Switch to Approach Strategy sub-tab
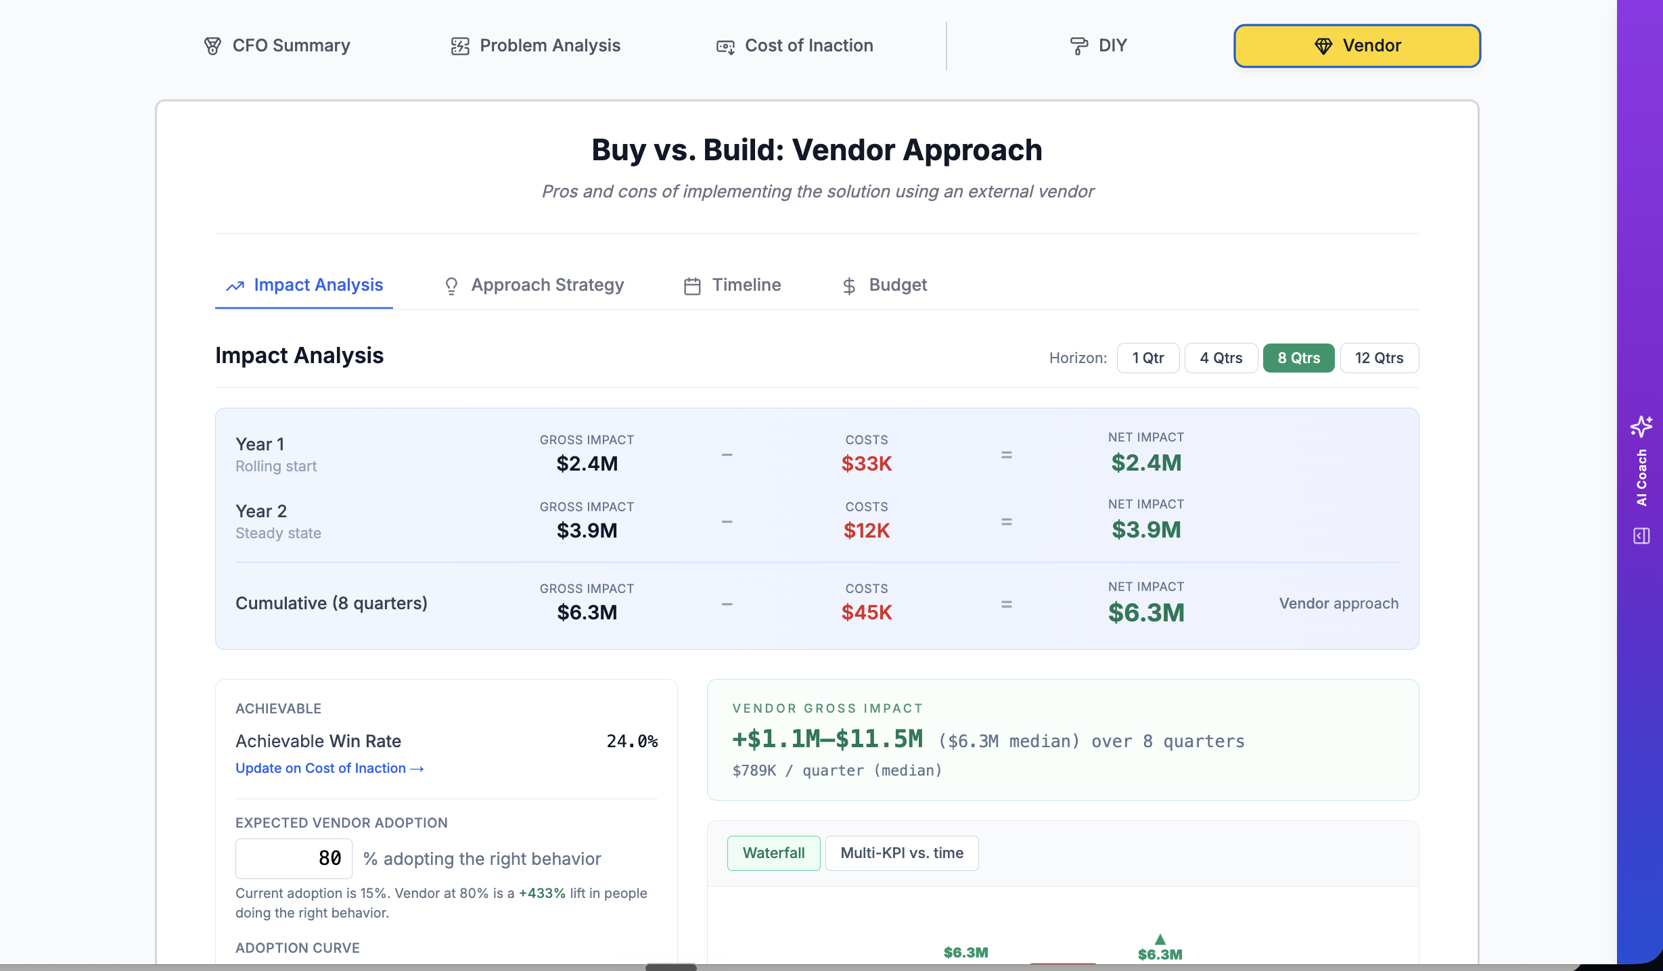1663x971 pixels. click(534, 285)
